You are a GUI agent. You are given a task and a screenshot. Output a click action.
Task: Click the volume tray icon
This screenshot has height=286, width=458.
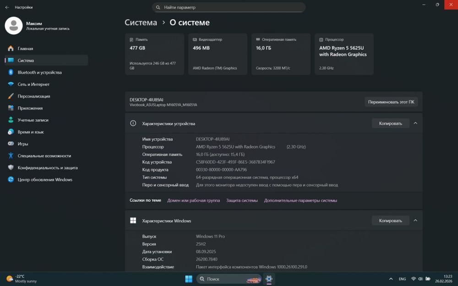[x=420, y=279]
